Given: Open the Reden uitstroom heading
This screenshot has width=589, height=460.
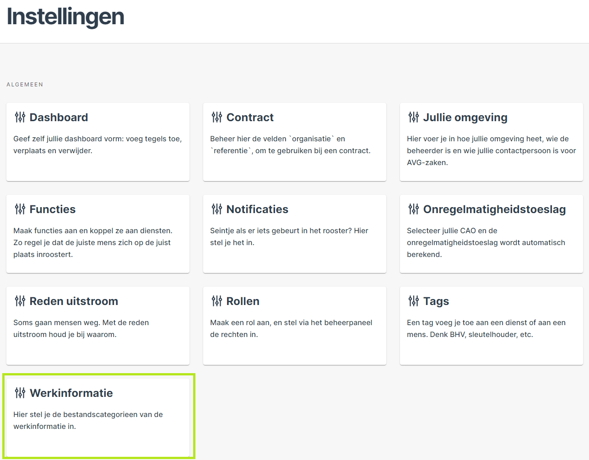Looking at the screenshot, I should pyautogui.click(x=74, y=301).
